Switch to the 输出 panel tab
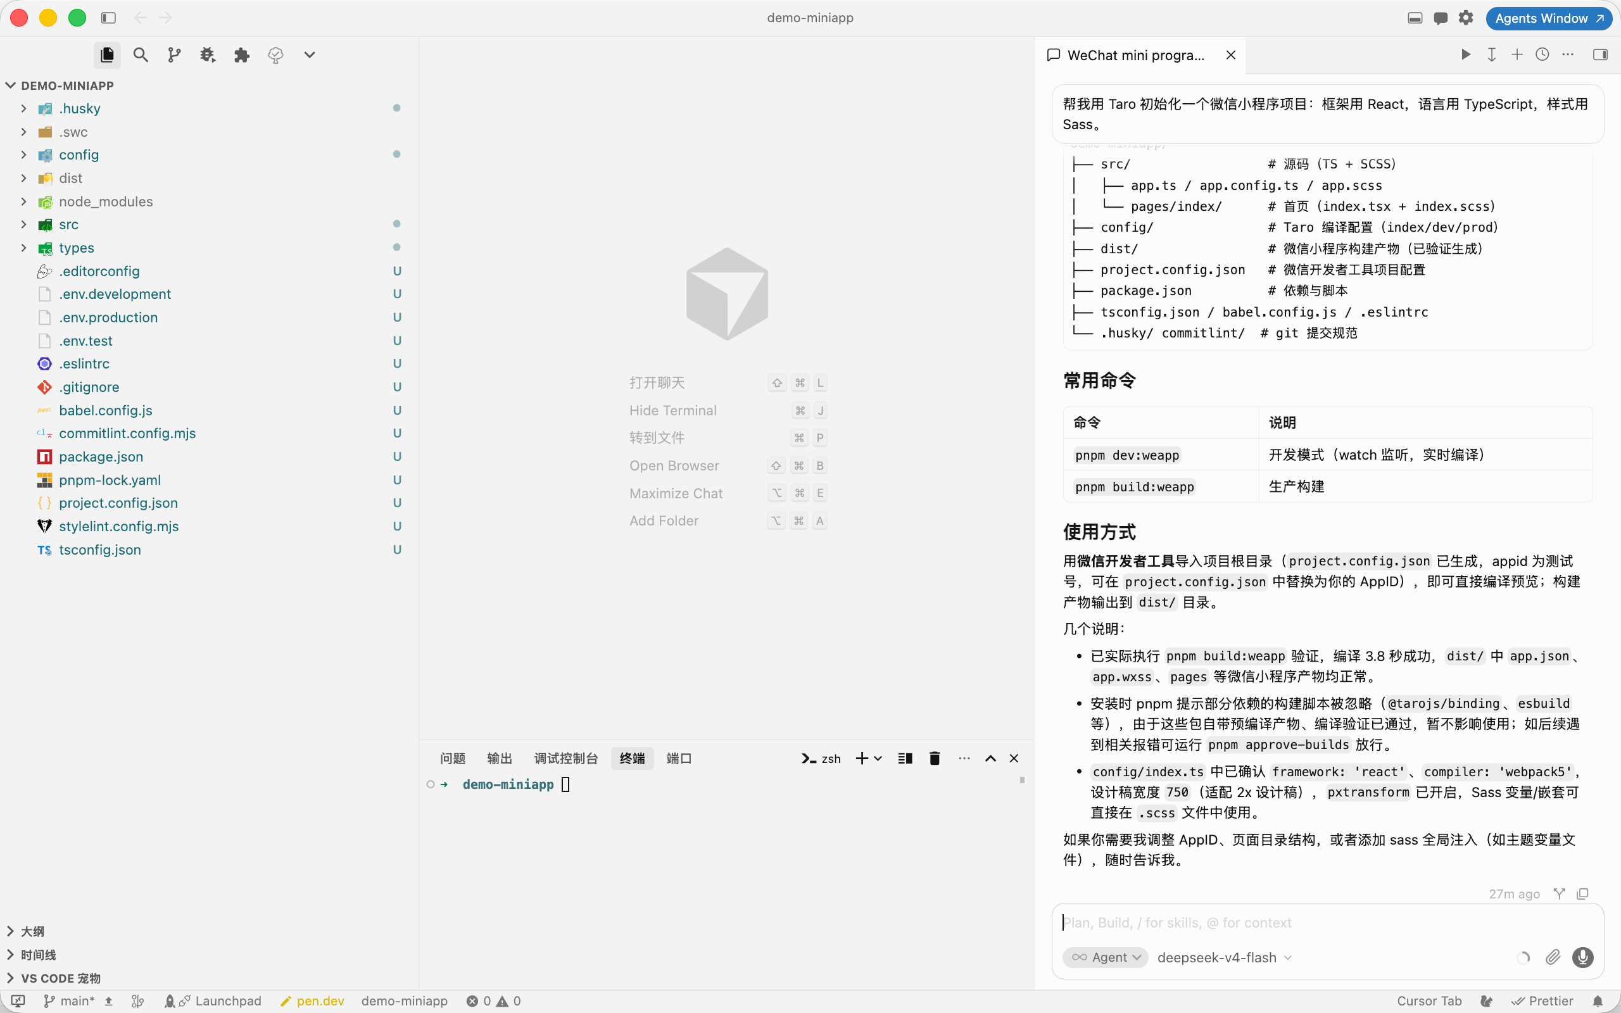Viewport: 1621px width, 1013px height. [500, 758]
